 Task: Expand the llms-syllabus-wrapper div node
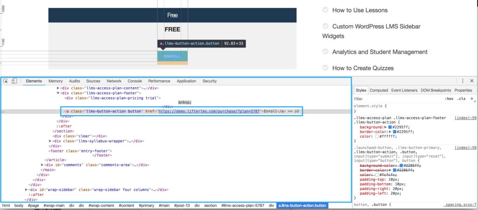pos(50,141)
